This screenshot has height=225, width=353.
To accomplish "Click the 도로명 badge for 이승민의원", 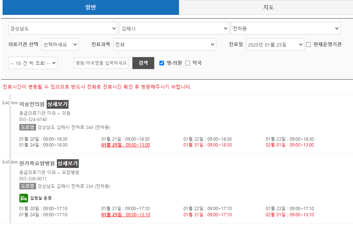I will coord(27,127).
